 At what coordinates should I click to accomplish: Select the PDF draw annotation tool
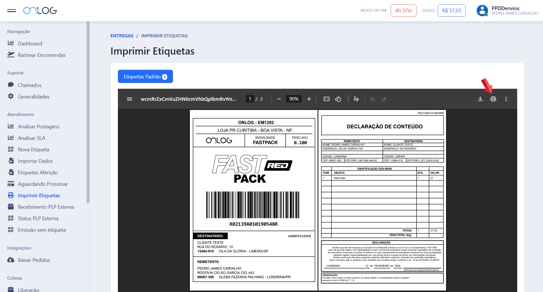356,99
